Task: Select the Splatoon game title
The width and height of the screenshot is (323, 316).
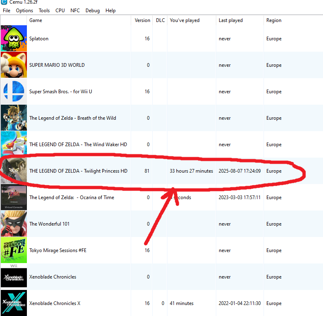Action: [39, 39]
